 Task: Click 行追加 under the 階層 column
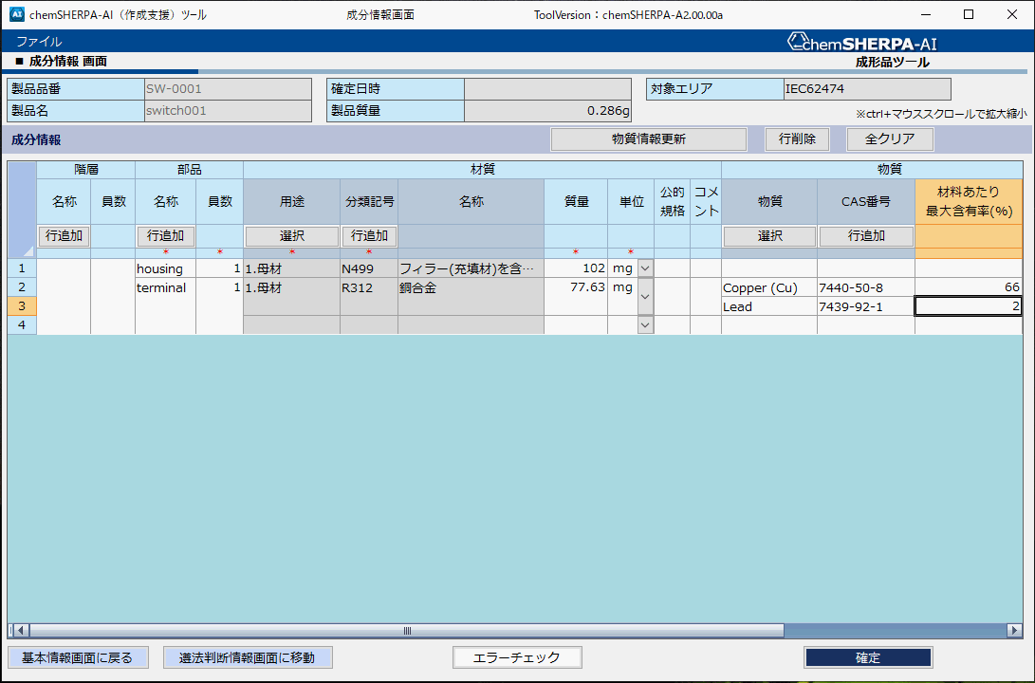(64, 235)
